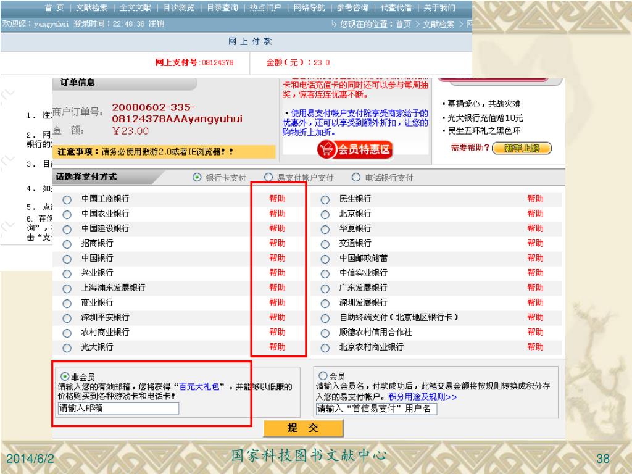The width and height of the screenshot is (632, 474).
Task: Choose 深圳平安银行 radio button
Action: click(x=67, y=318)
